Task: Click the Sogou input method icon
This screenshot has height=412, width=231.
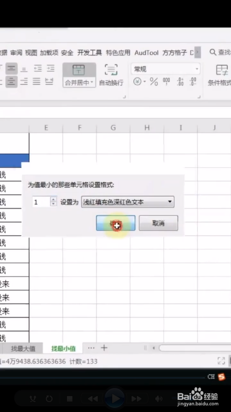Action: tap(221, 377)
